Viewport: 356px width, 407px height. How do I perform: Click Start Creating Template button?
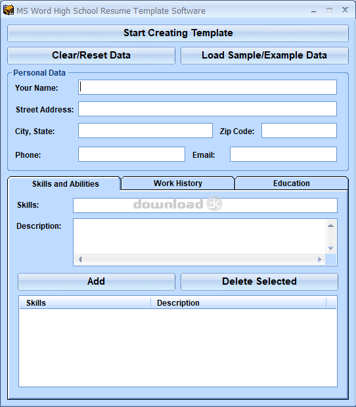tap(178, 33)
